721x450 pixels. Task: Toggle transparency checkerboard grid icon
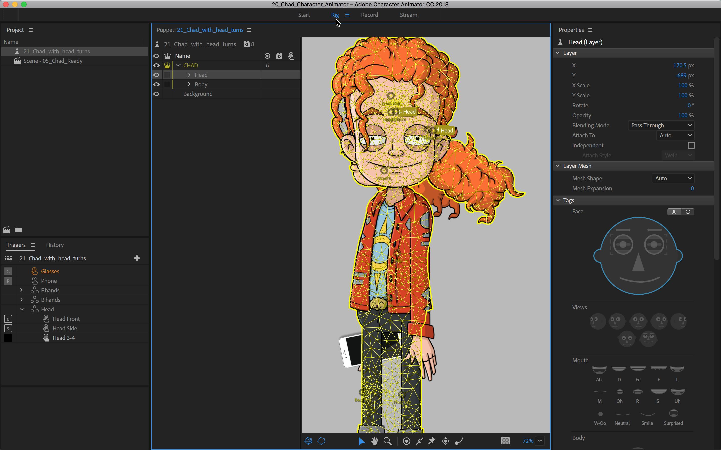(x=505, y=441)
